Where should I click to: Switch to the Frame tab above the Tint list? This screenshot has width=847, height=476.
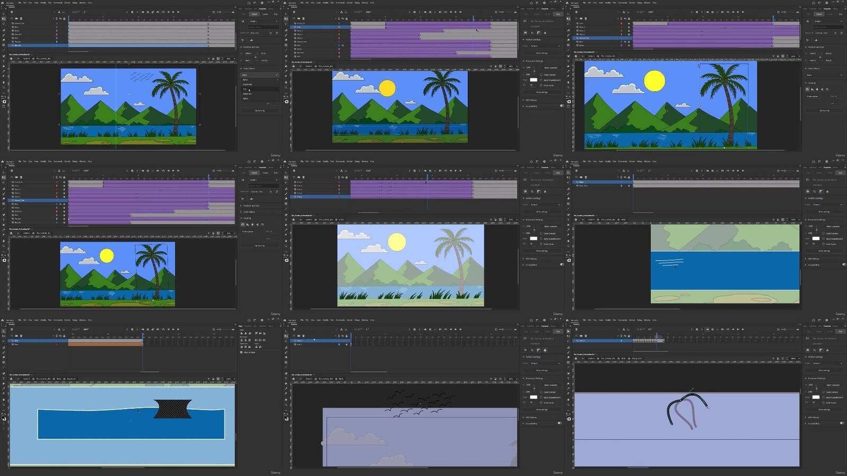(265, 14)
